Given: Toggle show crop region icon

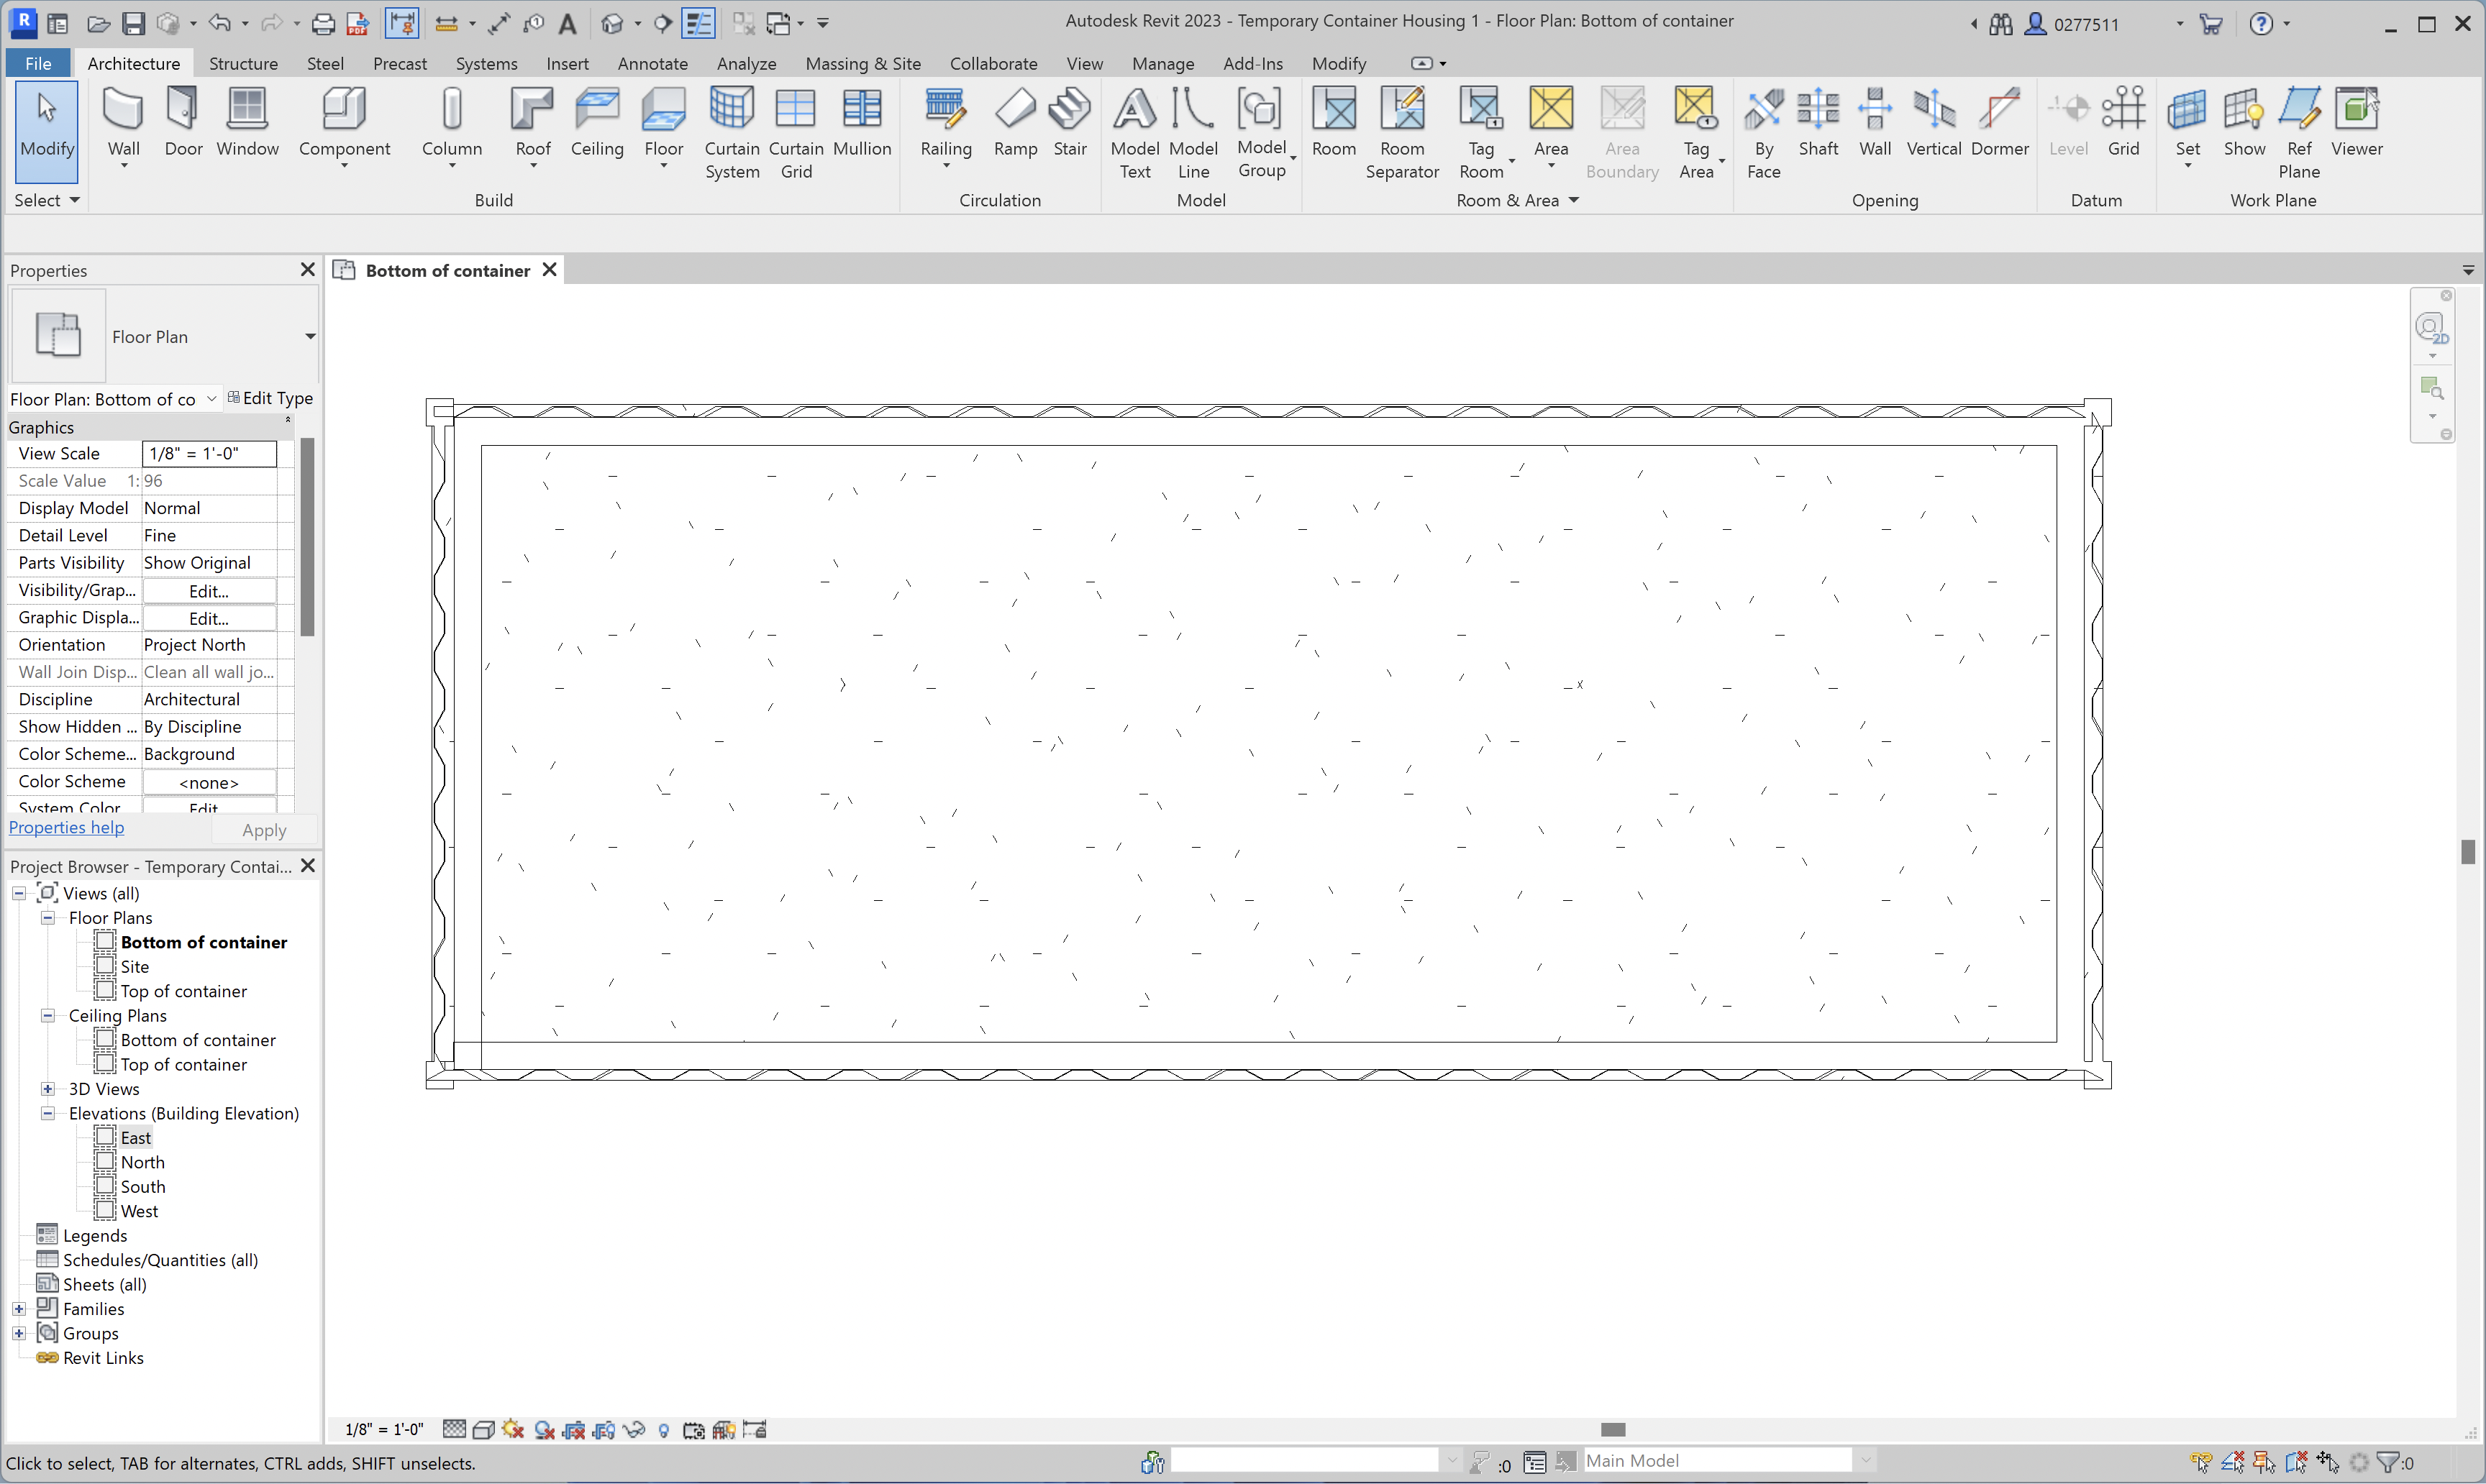Looking at the screenshot, I should click(604, 1430).
